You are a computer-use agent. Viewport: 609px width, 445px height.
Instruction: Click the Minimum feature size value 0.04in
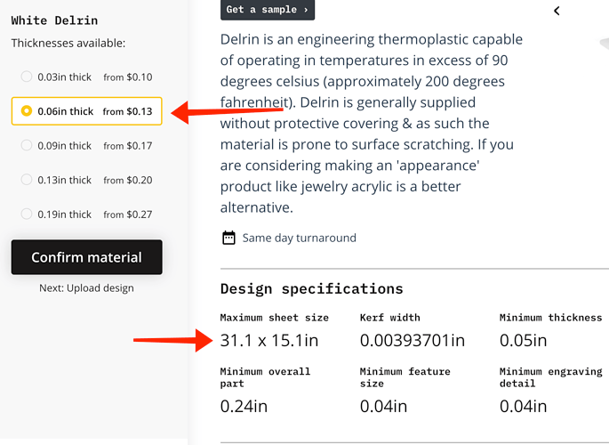pos(383,406)
